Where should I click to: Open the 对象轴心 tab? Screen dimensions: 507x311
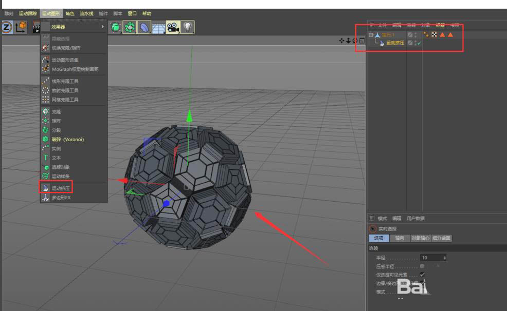click(421, 238)
